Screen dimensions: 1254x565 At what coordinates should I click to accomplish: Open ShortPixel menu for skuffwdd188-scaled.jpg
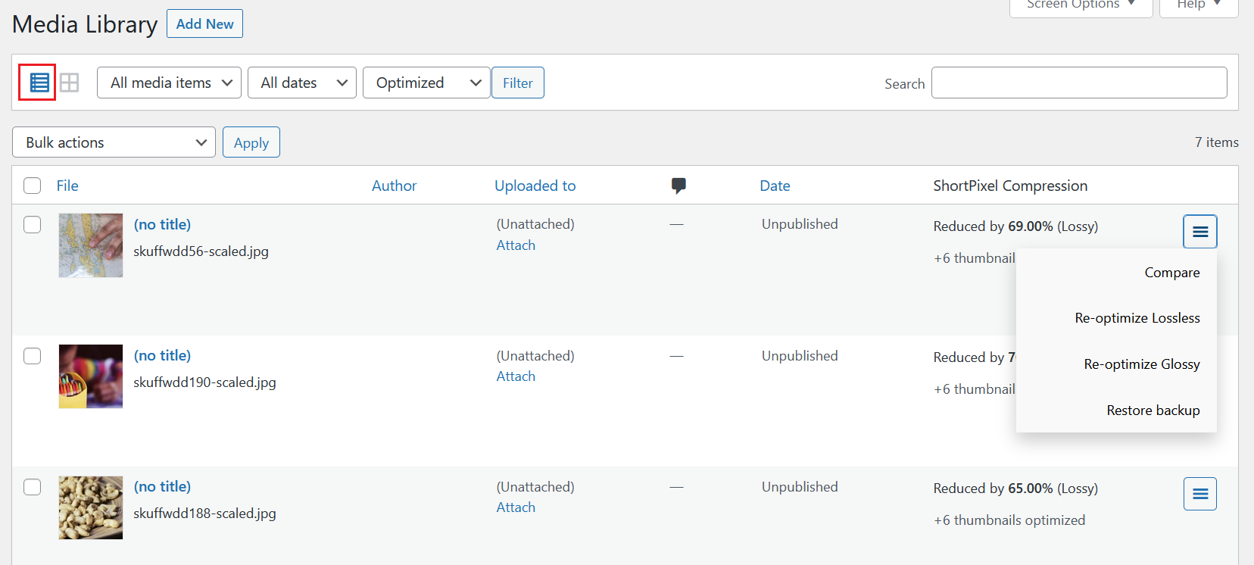point(1199,494)
